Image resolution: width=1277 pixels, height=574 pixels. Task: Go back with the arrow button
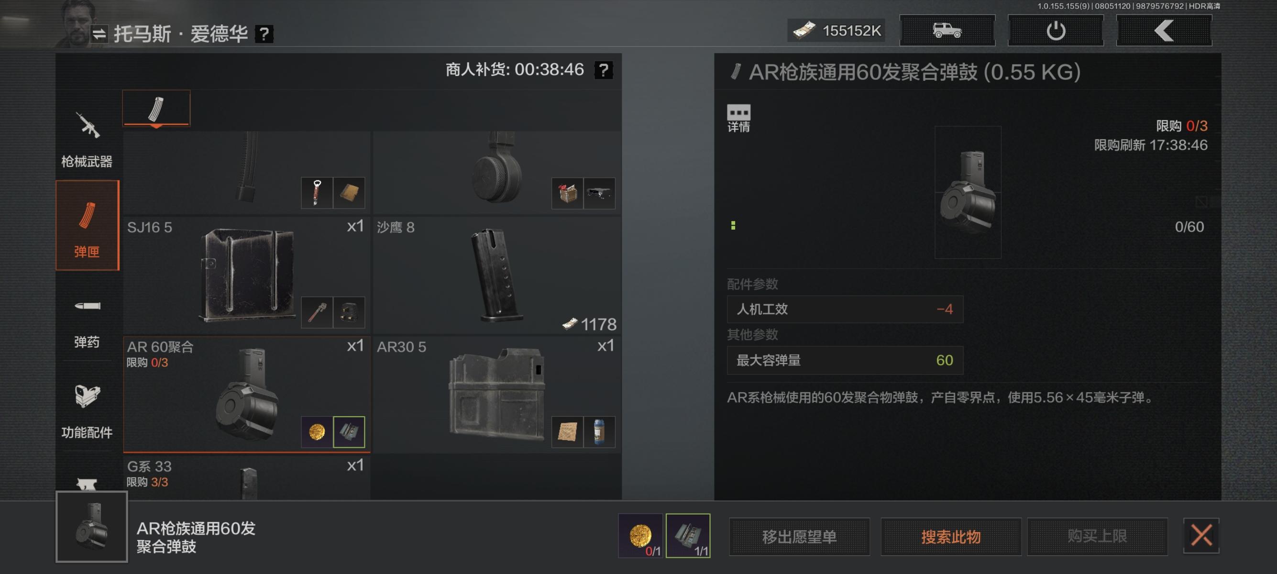click(x=1164, y=31)
